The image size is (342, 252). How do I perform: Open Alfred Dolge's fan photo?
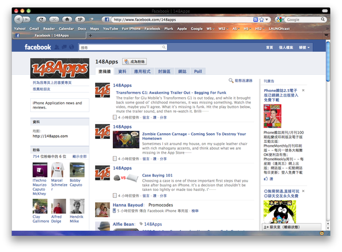point(59,206)
